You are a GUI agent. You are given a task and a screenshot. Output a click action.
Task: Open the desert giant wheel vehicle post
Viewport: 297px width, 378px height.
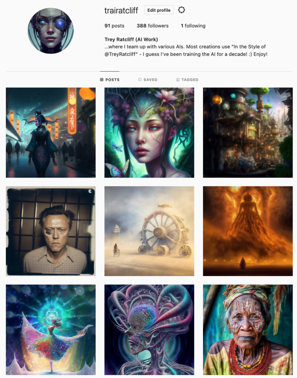149,231
